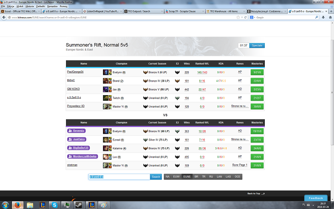
Task: Click the 30/0/0 masteries button
Action: tap(257, 106)
